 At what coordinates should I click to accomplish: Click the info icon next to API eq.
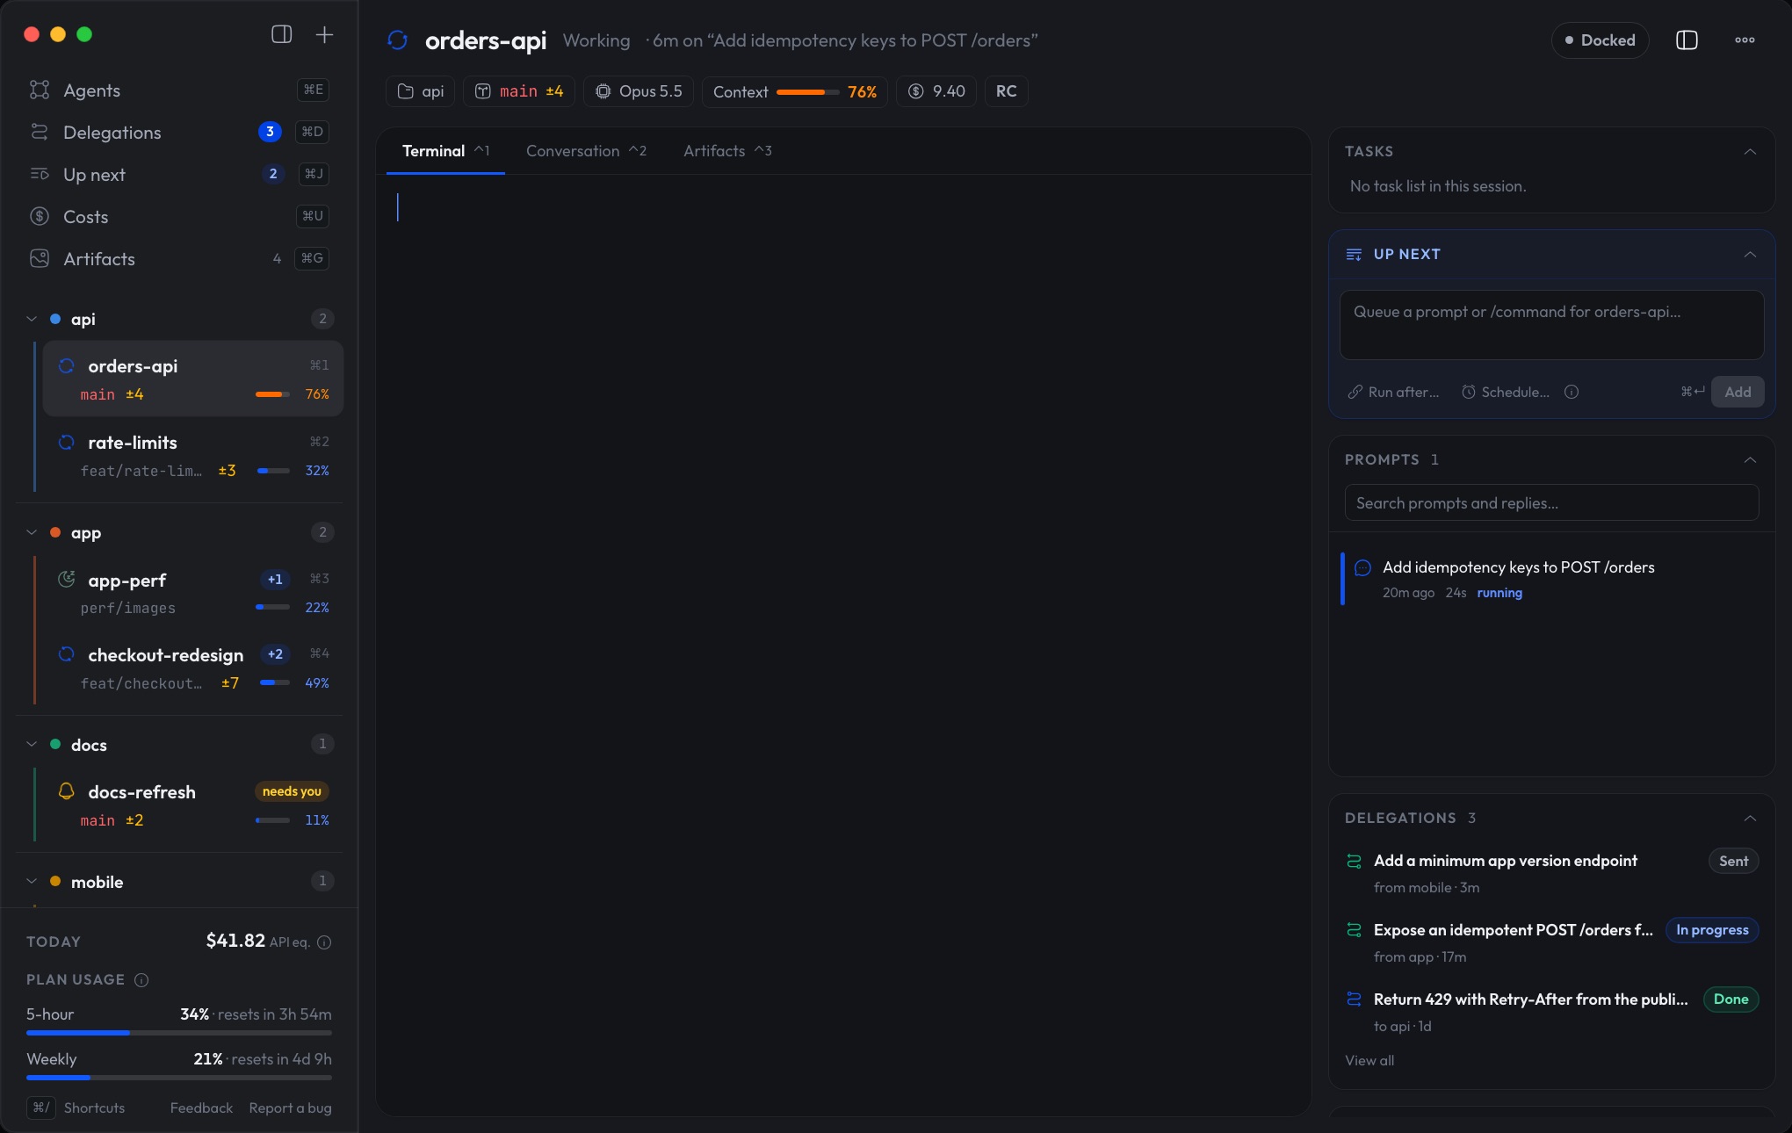pos(324,942)
